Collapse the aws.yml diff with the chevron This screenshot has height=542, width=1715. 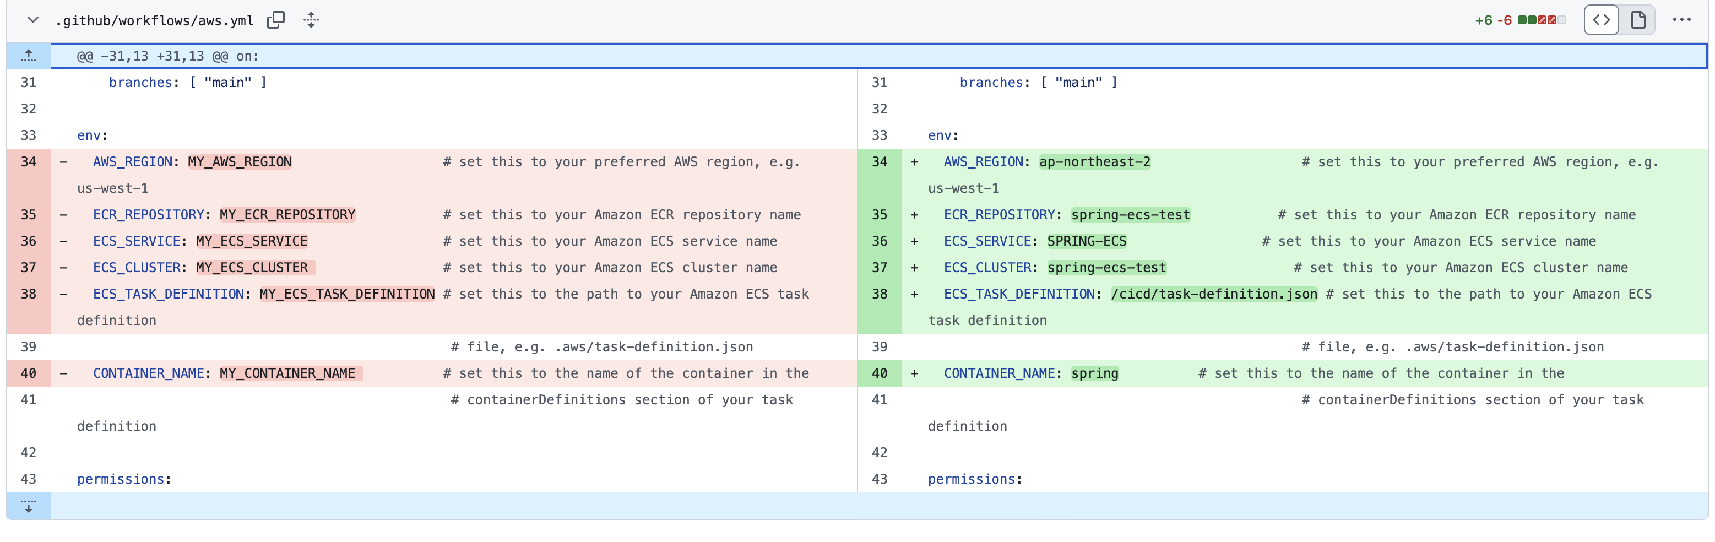coord(32,19)
